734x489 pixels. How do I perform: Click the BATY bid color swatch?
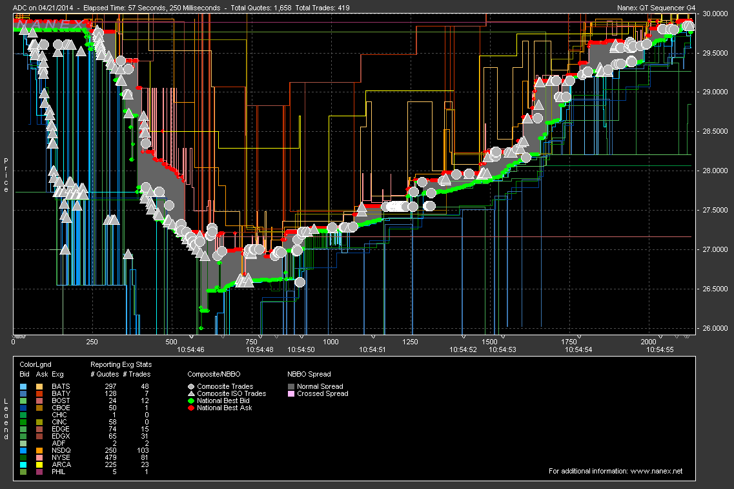[23, 393]
